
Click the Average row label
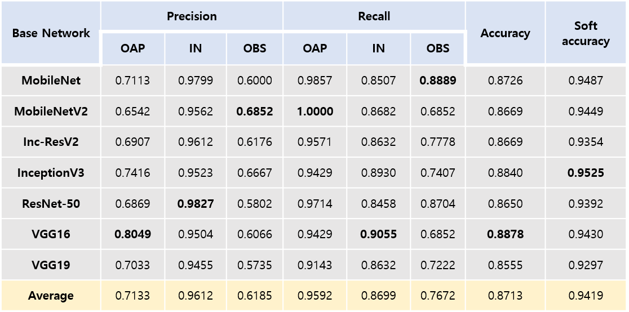click(x=51, y=296)
